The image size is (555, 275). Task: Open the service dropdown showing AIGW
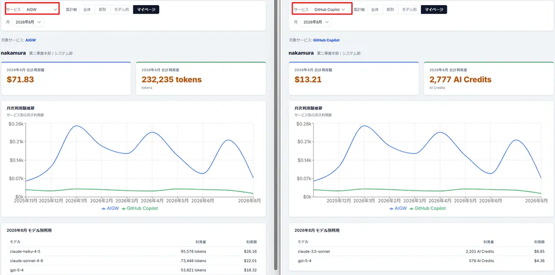[x=41, y=10]
